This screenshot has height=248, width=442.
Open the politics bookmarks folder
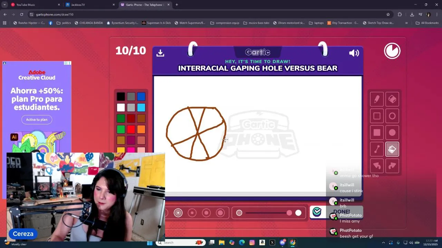(64, 23)
